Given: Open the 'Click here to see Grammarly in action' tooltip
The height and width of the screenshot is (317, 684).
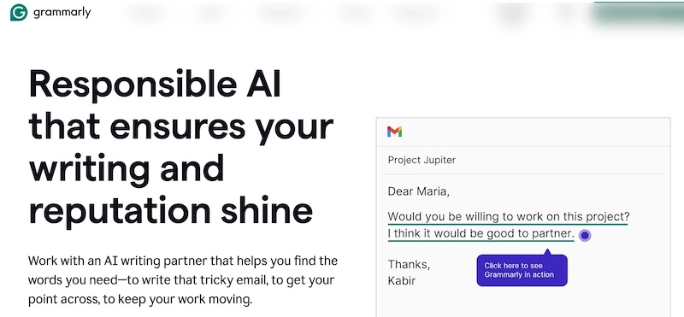Looking at the screenshot, I should pos(522,270).
